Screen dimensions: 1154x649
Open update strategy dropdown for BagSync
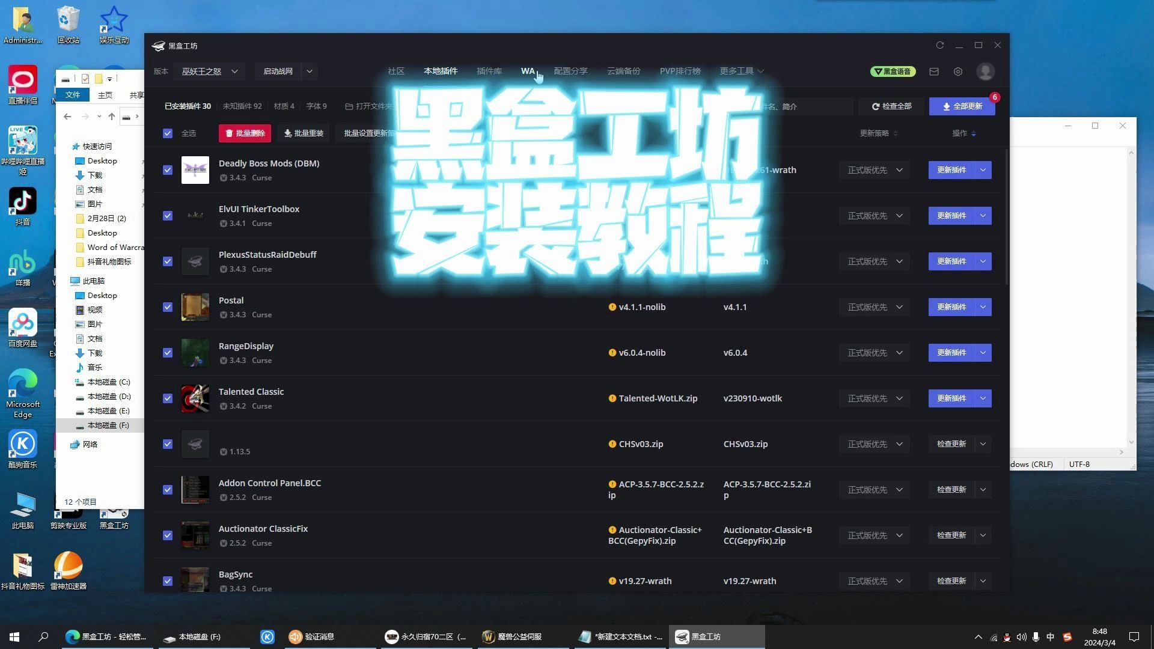(x=875, y=581)
